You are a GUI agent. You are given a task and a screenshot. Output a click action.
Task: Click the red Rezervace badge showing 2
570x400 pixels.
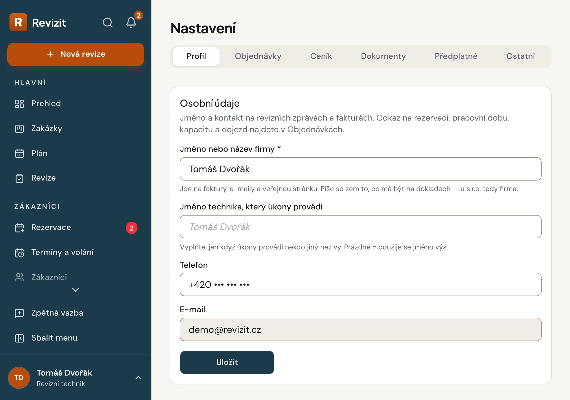click(132, 228)
